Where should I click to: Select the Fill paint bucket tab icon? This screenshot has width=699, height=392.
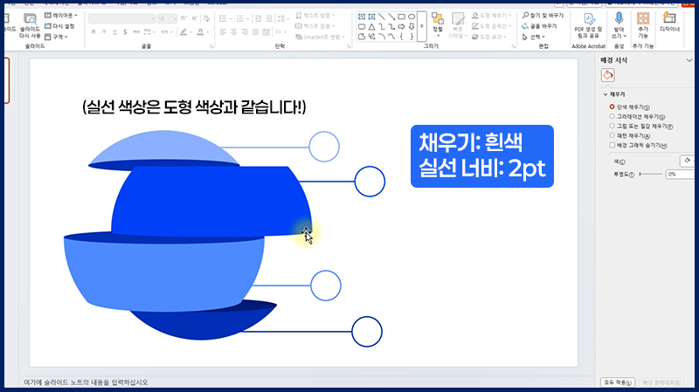[x=607, y=75]
